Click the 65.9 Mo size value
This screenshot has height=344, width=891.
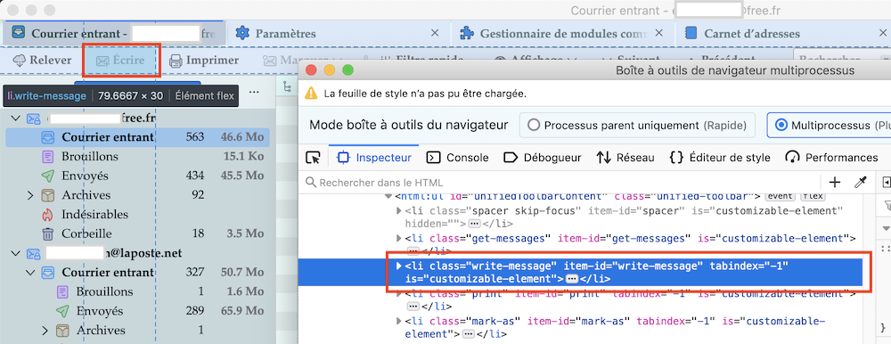coord(242,311)
